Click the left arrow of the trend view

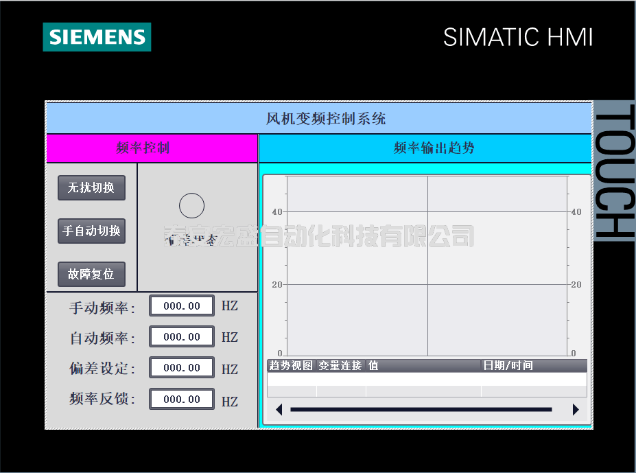279,409
